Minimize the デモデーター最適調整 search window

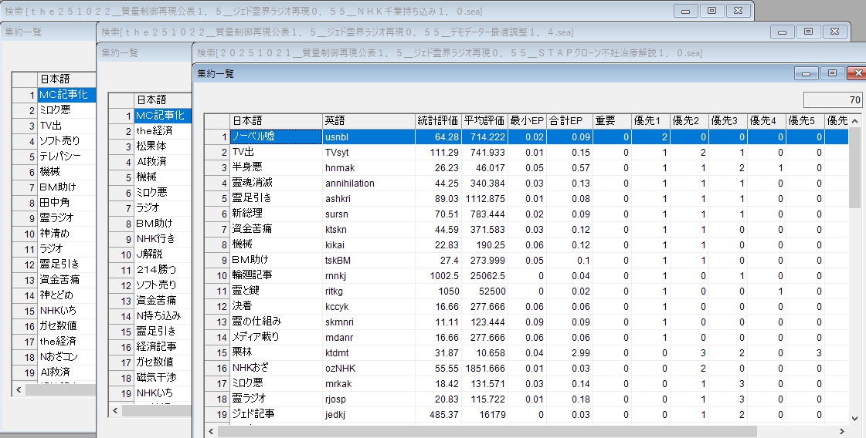point(783,32)
